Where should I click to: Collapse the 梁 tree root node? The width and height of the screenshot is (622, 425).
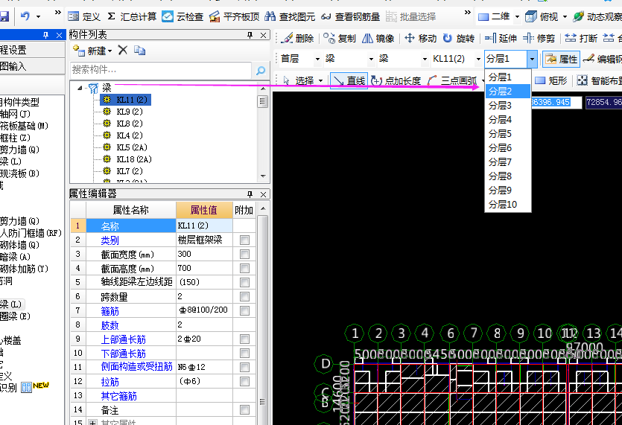coord(80,88)
